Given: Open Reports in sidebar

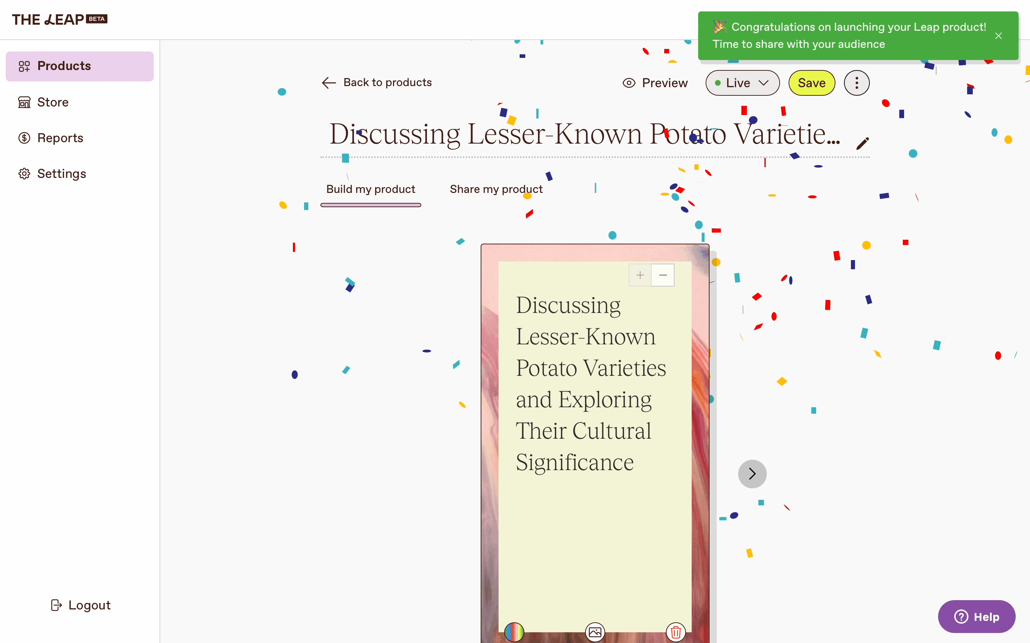Looking at the screenshot, I should tap(60, 138).
